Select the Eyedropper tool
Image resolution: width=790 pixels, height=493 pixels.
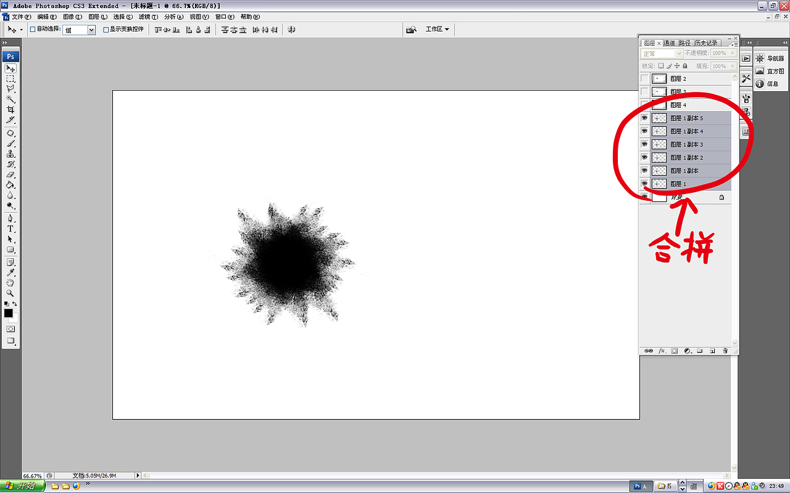point(10,272)
